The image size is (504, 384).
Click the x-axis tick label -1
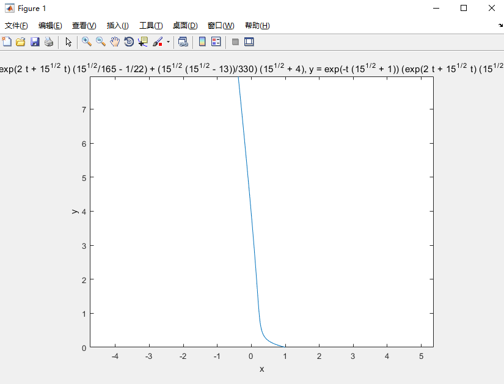[x=217, y=356]
